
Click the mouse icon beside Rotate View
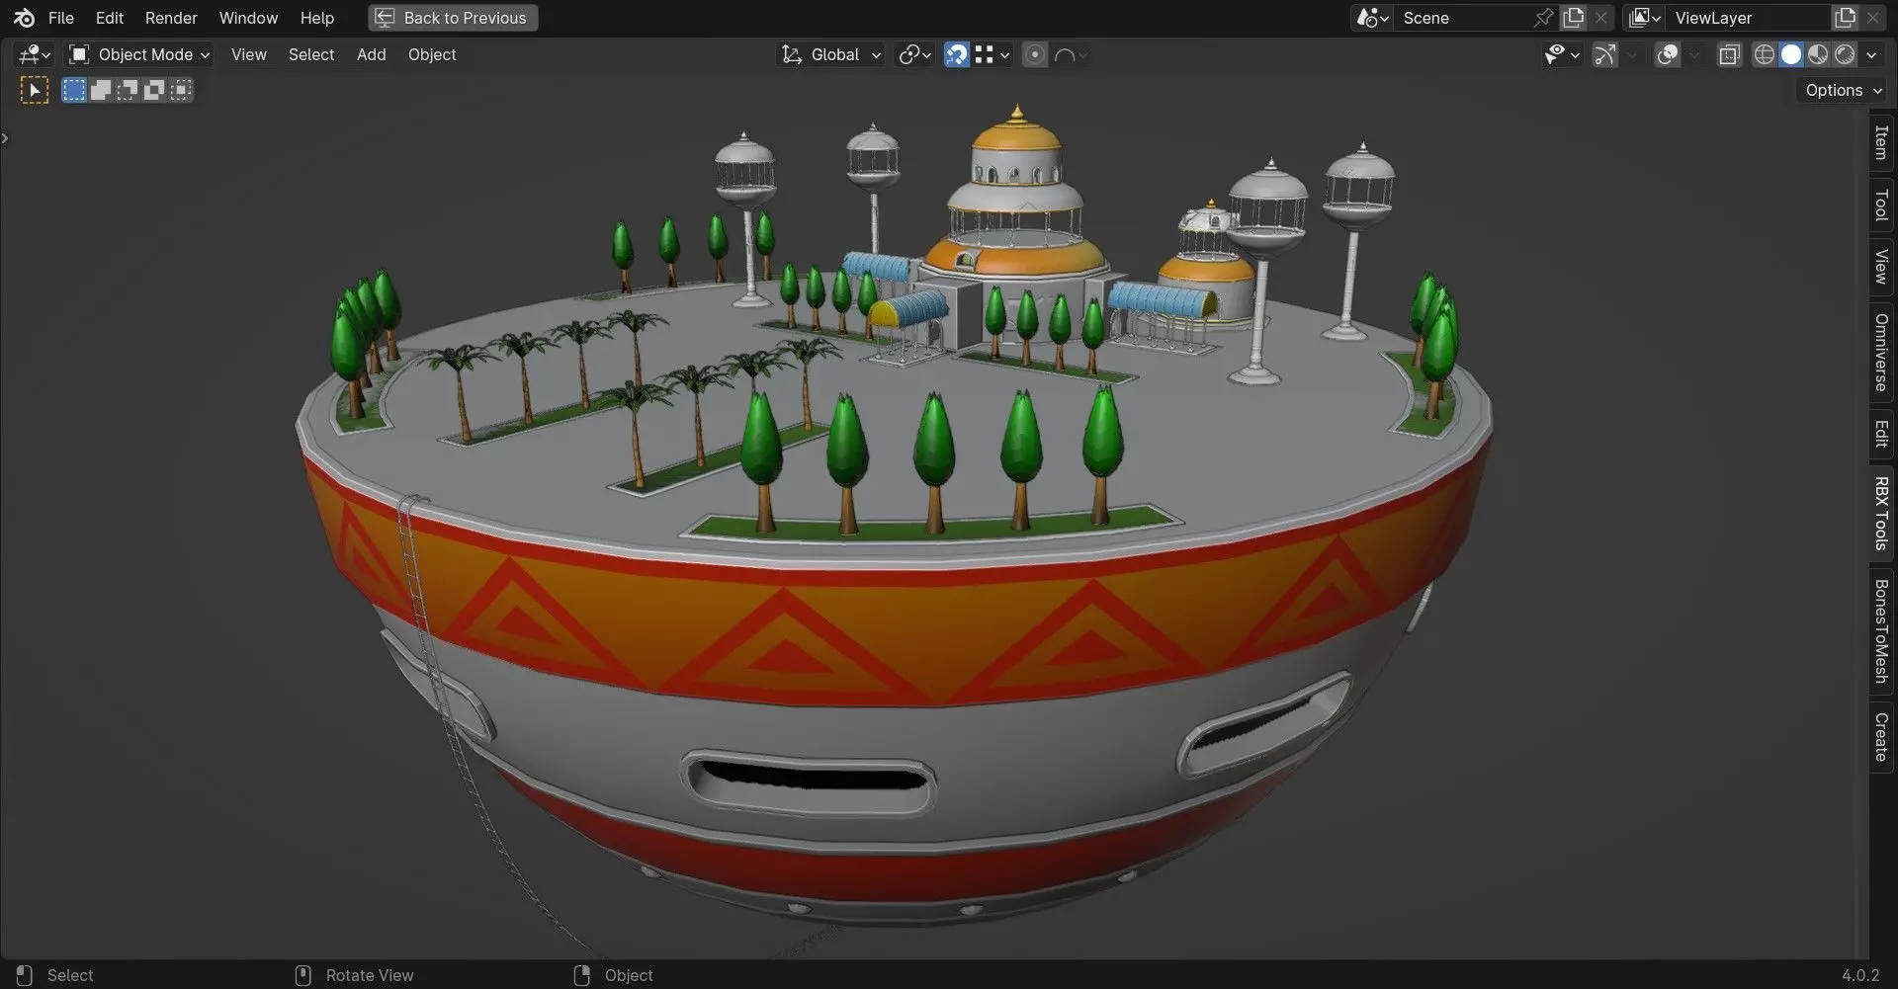[x=303, y=975]
